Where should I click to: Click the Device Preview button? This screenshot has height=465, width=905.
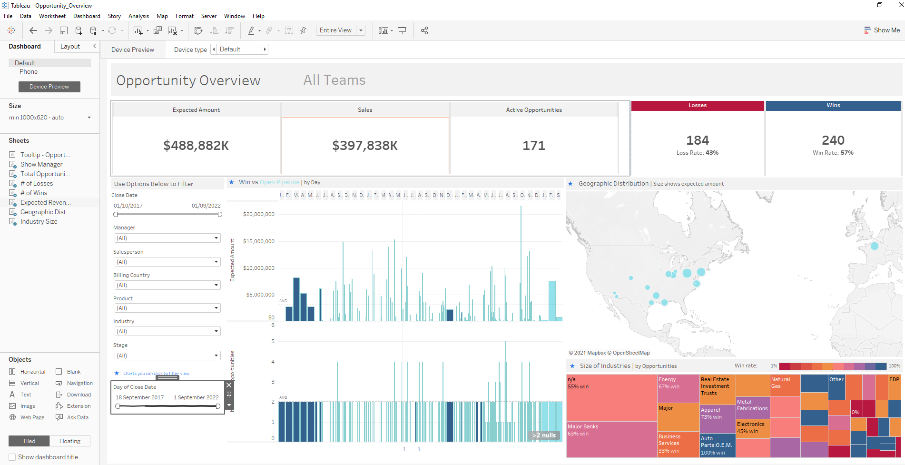49,87
